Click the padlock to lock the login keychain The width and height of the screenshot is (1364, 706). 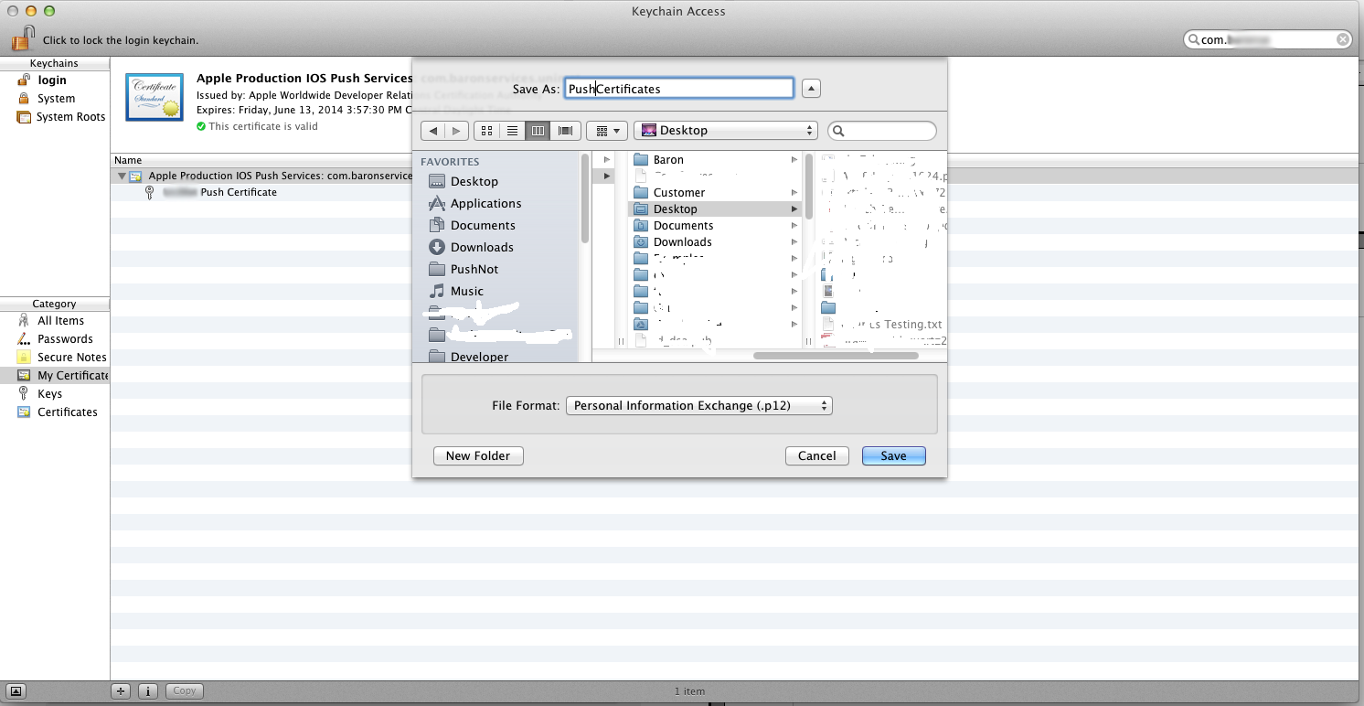[x=22, y=38]
